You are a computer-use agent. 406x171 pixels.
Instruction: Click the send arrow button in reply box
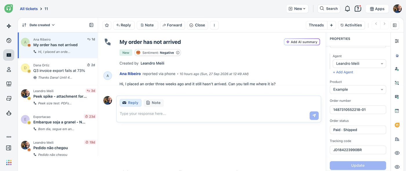coord(314,116)
